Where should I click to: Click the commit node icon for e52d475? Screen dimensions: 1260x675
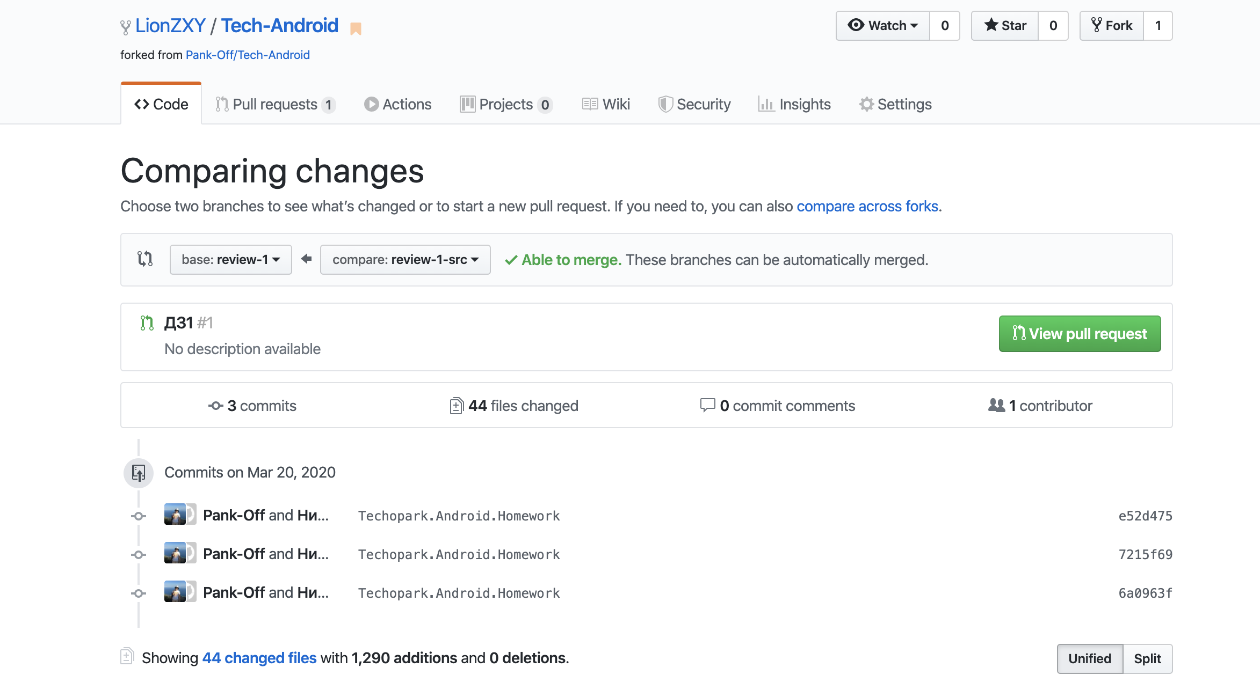coord(139,516)
